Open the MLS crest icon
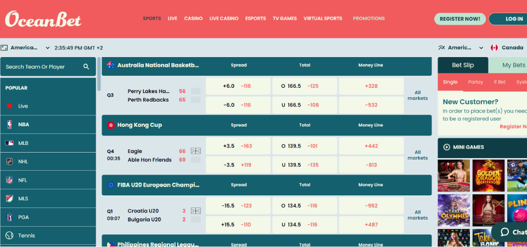527x247 pixels. pos(9,199)
